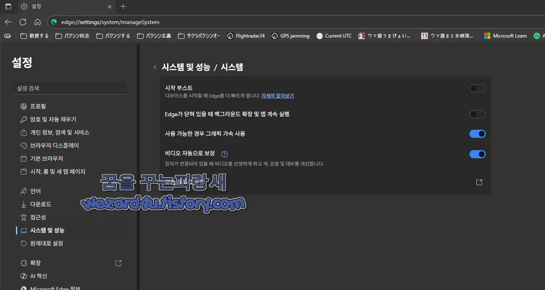This screenshot has height=290, width=545.
Task: Open the Microsoft Learn bookmark
Action: tap(505, 36)
